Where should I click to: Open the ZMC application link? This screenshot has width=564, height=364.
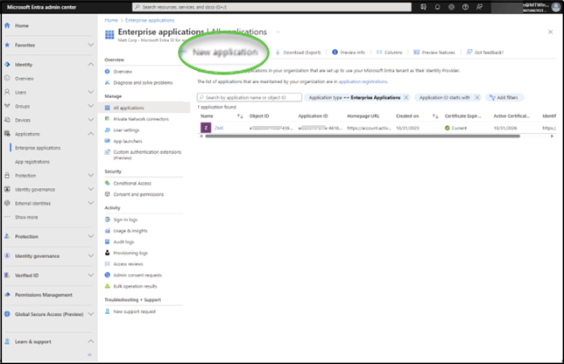coord(219,128)
